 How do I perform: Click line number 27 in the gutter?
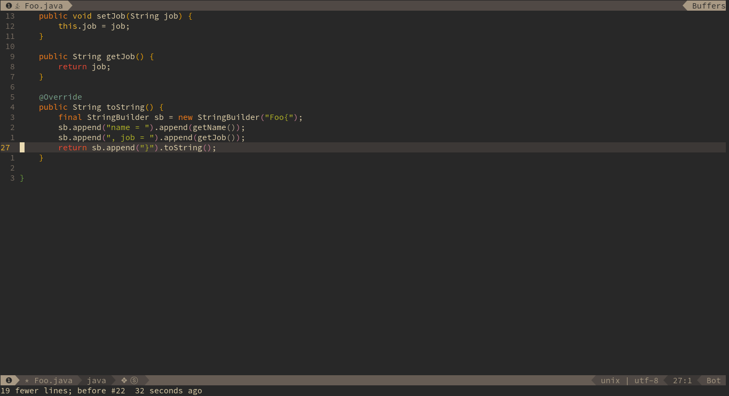coord(6,148)
